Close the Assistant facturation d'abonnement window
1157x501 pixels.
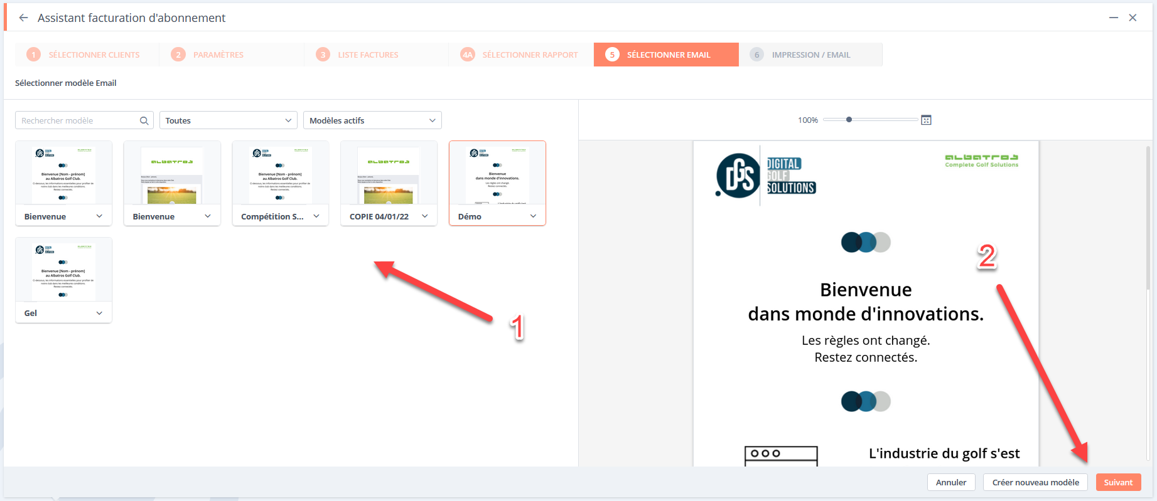click(1133, 18)
